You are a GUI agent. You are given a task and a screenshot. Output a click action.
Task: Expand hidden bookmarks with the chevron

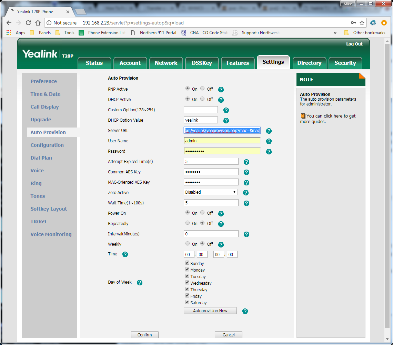(335, 33)
